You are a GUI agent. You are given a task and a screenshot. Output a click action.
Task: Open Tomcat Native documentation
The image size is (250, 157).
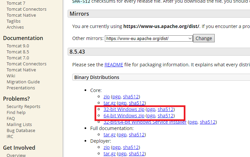click(x=21, y=70)
